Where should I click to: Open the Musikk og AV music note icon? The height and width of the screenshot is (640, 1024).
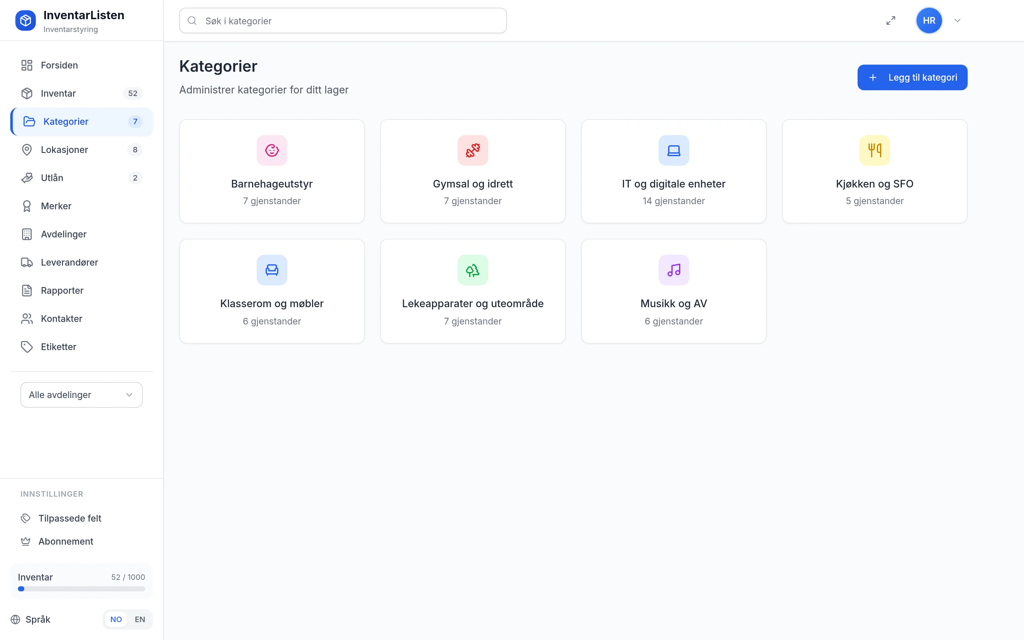[674, 270]
